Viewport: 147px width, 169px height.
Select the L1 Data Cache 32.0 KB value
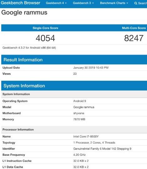point(81,167)
